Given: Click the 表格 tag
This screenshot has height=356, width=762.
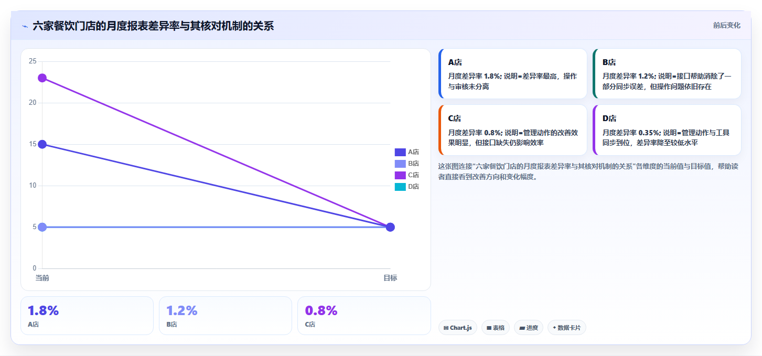Looking at the screenshot, I should pos(496,328).
